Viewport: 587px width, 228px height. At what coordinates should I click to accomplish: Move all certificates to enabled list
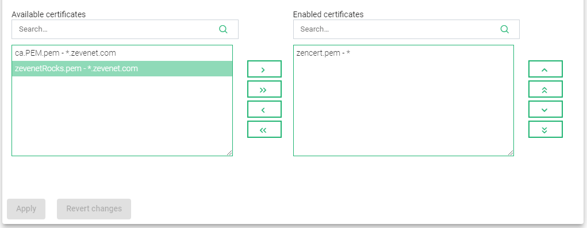pos(264,90)
